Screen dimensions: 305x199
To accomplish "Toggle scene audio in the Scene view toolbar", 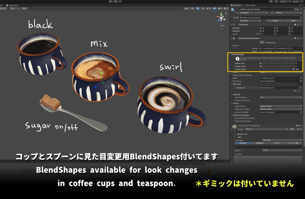I will pyautogui.click(x=203, y=8).
